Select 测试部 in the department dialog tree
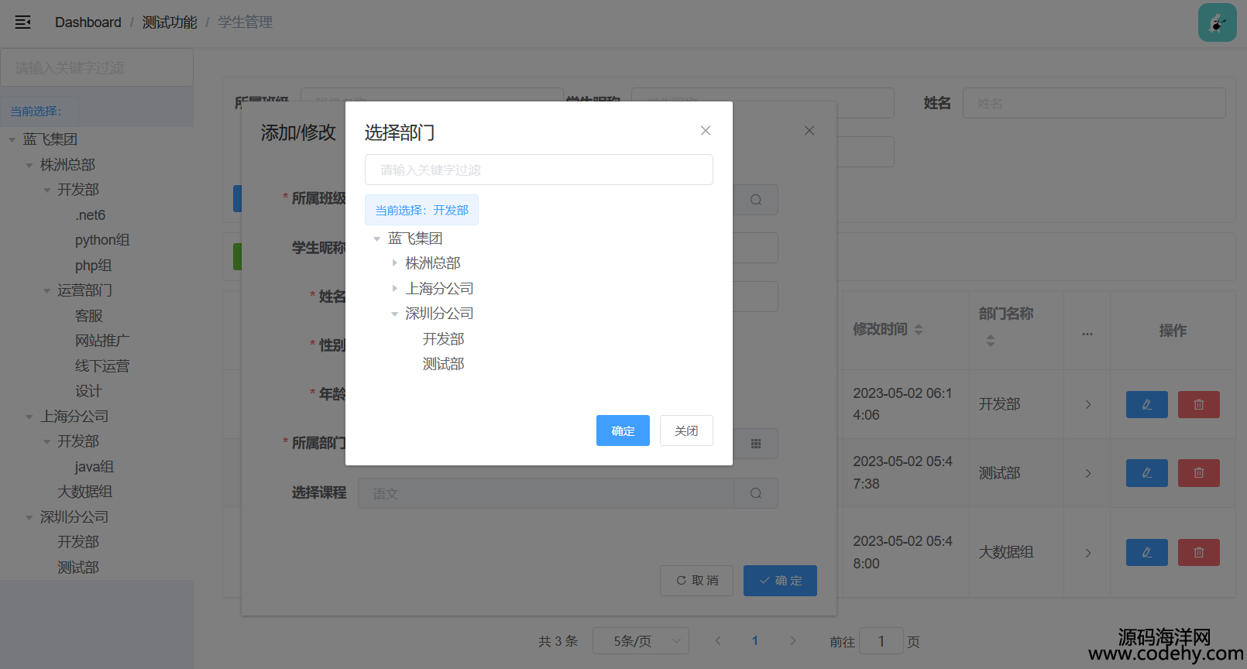The image size is (1247, 669). 443,364
